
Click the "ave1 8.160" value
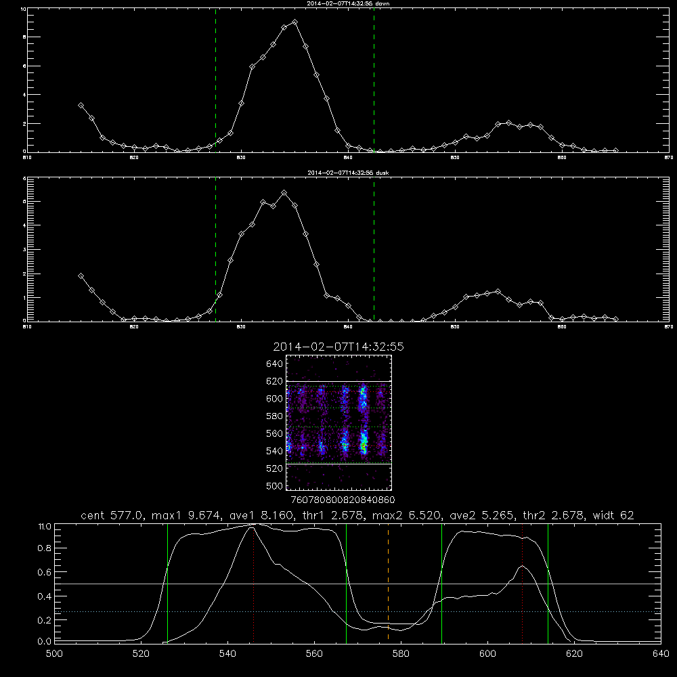pyautogui.click(x=261, y=515)
